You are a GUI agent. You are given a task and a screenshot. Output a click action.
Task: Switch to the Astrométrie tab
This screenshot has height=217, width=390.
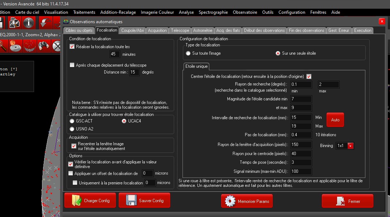click(x=203, y=30)
